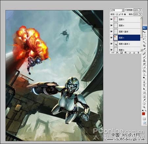Click the opacity 100% field
This screenshot has height=144, width=148.
click(x=136, y=10)
